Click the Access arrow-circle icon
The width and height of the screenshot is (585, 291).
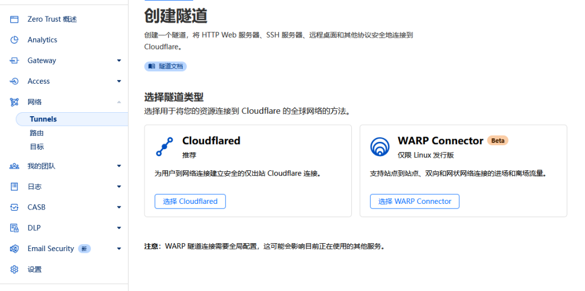click(x=14, y=81)
